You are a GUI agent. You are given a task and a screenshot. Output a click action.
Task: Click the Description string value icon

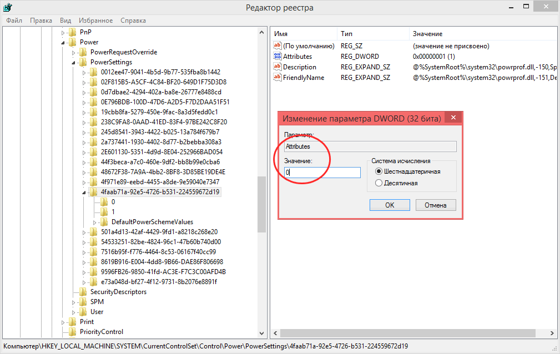pyautogui.click(x=278, y=67)
